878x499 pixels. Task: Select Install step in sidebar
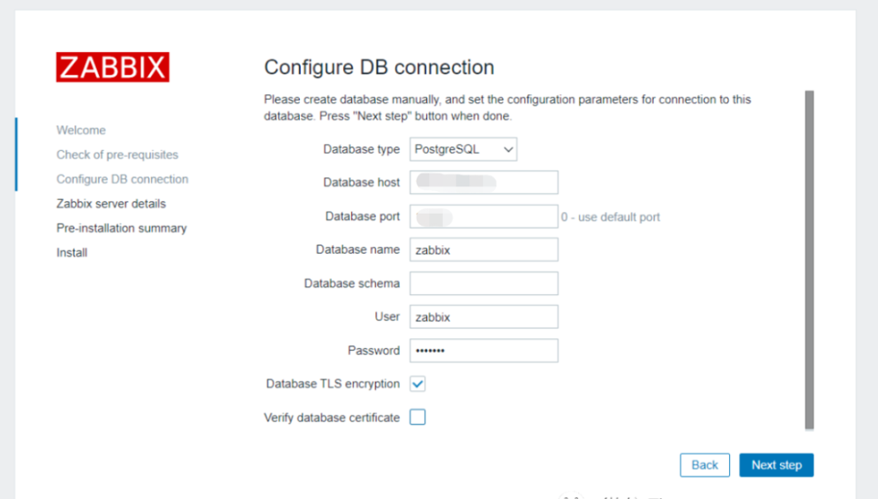click(72, 252)
